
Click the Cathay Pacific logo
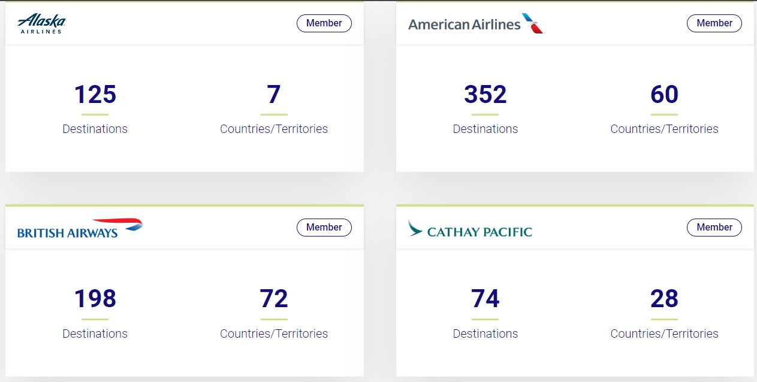(x=470, y=229)
